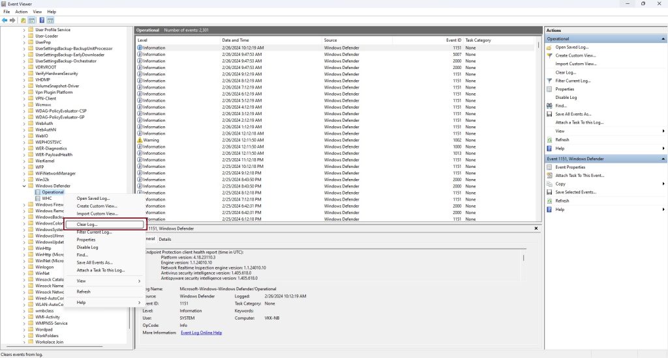The width and height of the screenshot is (668, 358).
Task: Expand the User Profile Service tree node
Action: [x=24, y=30]
